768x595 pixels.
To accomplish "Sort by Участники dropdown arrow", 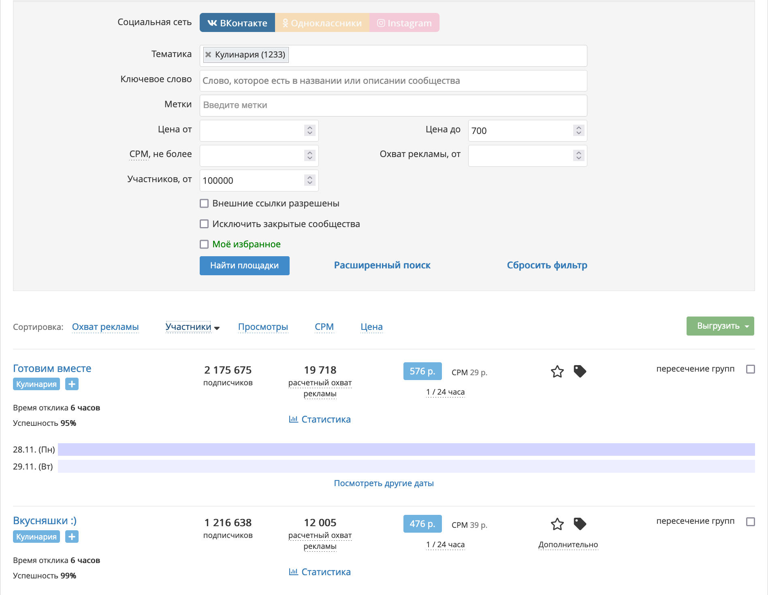I will coord(217,328).
